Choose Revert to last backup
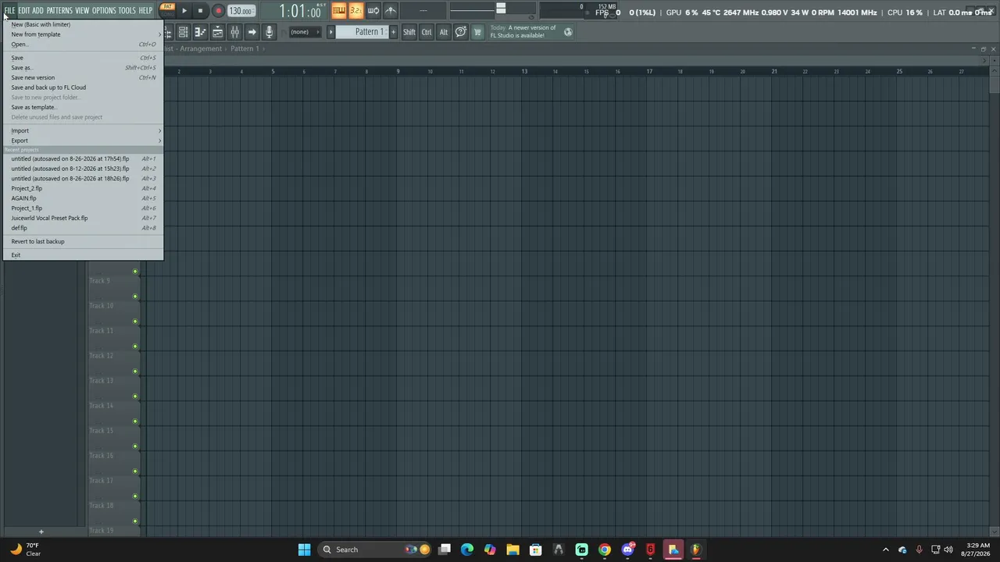 coord(83,241)
